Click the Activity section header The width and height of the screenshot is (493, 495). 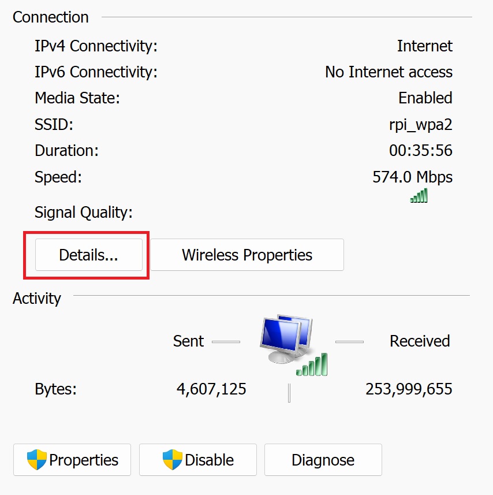click(x=36, y=299)
